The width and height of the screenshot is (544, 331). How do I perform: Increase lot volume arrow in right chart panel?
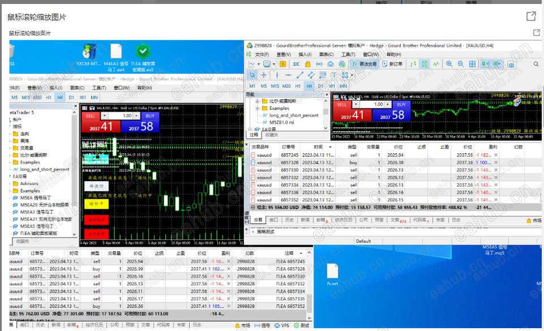coord(388,104)
